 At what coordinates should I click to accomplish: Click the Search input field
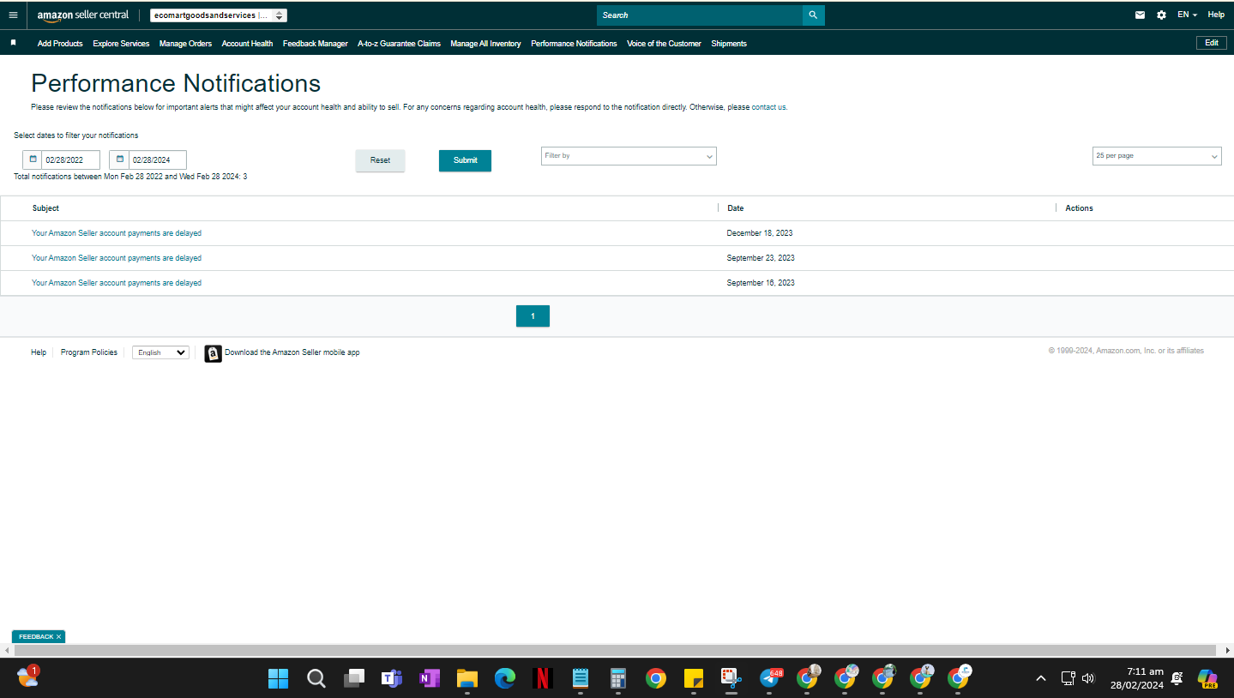[x=700, y=15]
